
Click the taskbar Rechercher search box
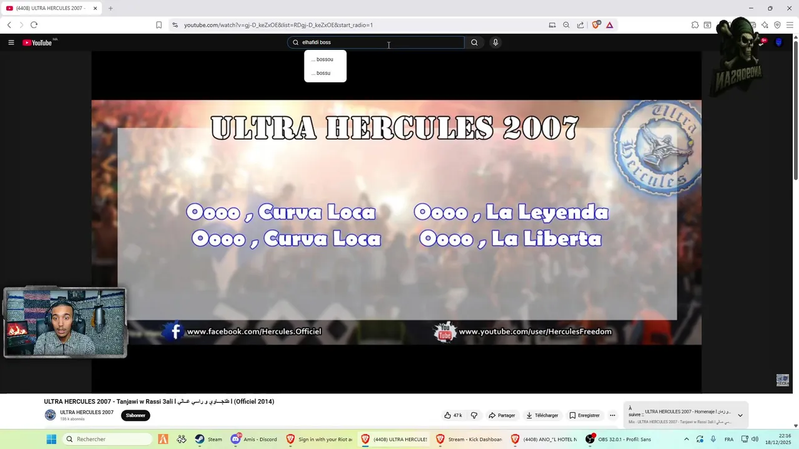click(107, 439)
